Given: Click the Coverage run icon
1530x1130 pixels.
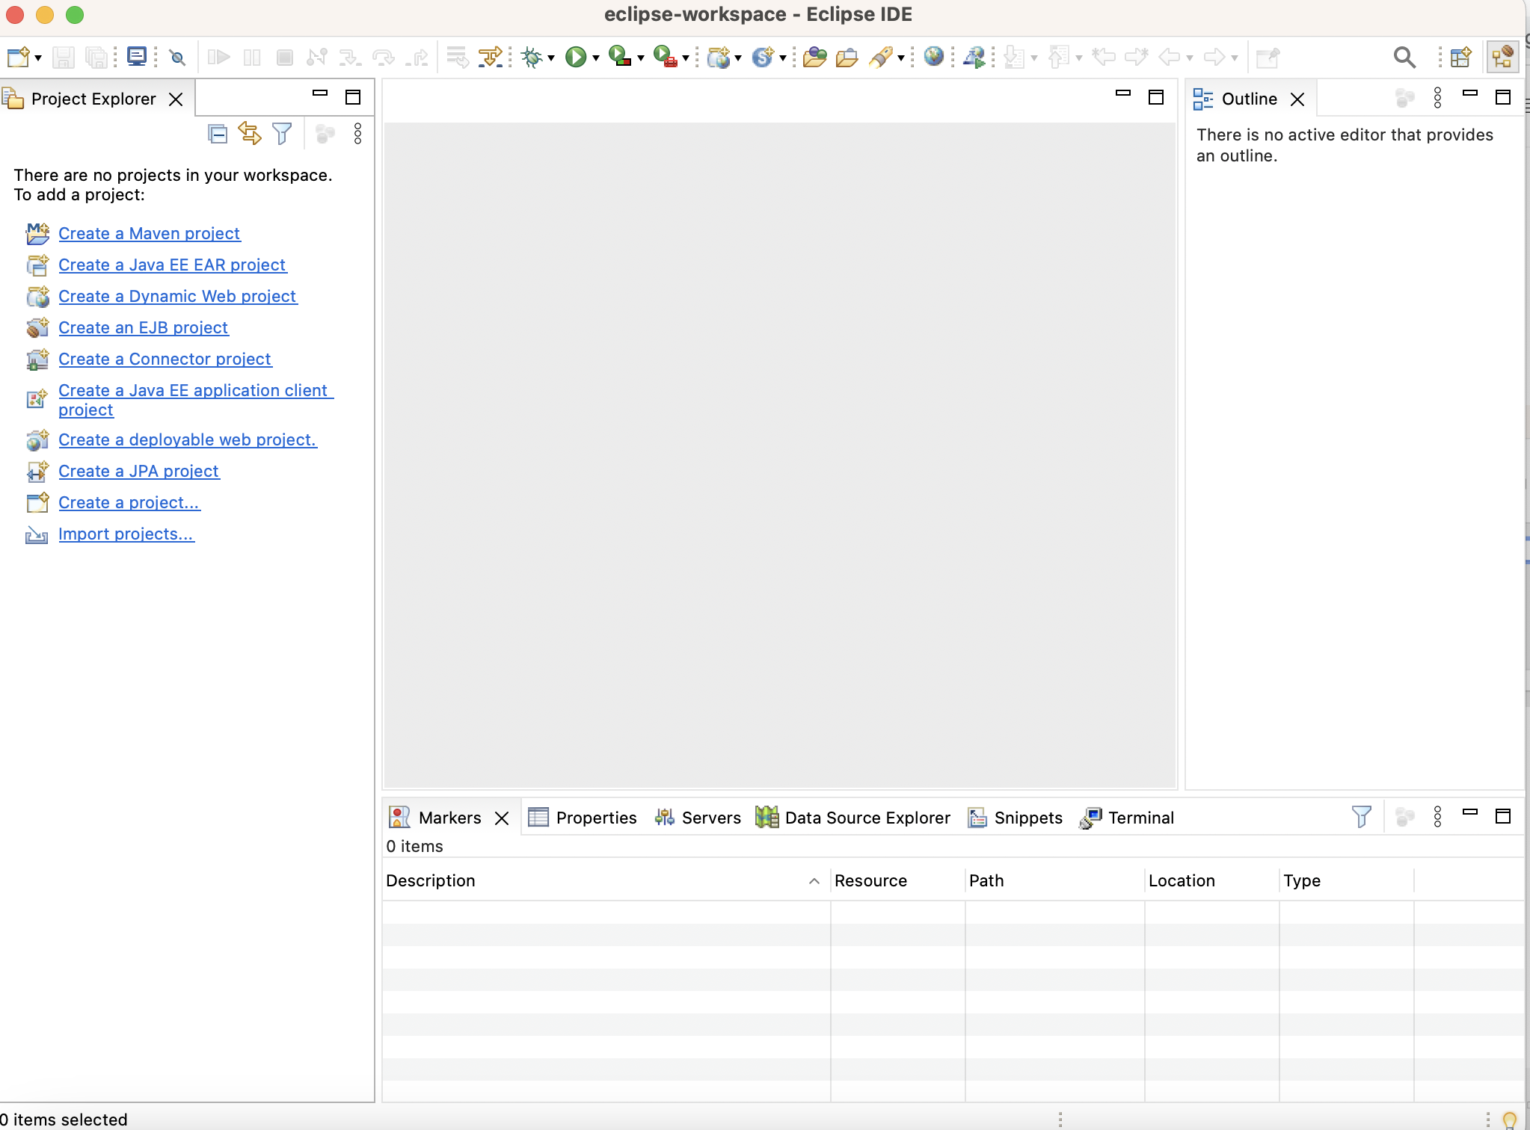Looking at the screenshot, I should (x=620, y=57).
